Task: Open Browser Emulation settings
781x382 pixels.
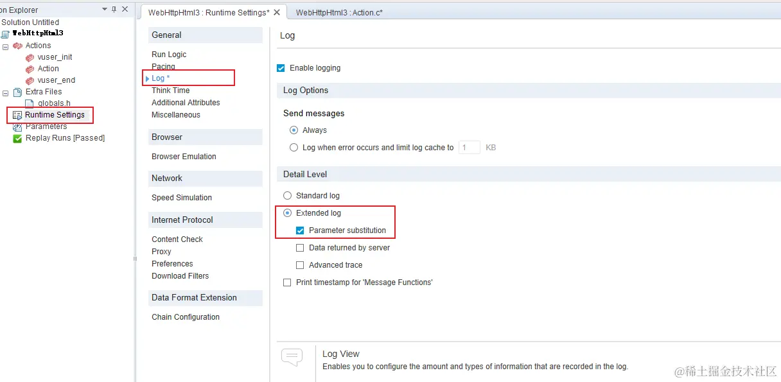Action: pyautogui.click(x=184, y=157)
